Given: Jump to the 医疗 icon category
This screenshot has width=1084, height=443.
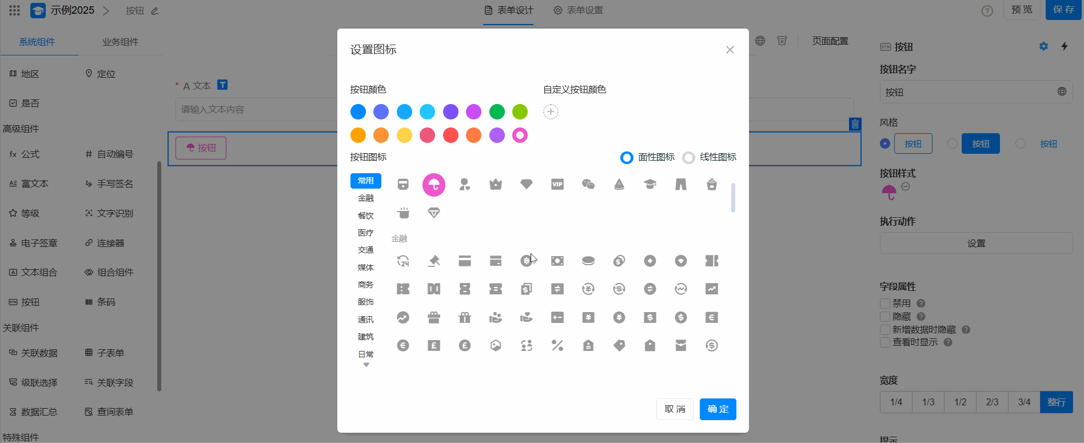Looking at the screenshot, I should [x=366, y=233].
